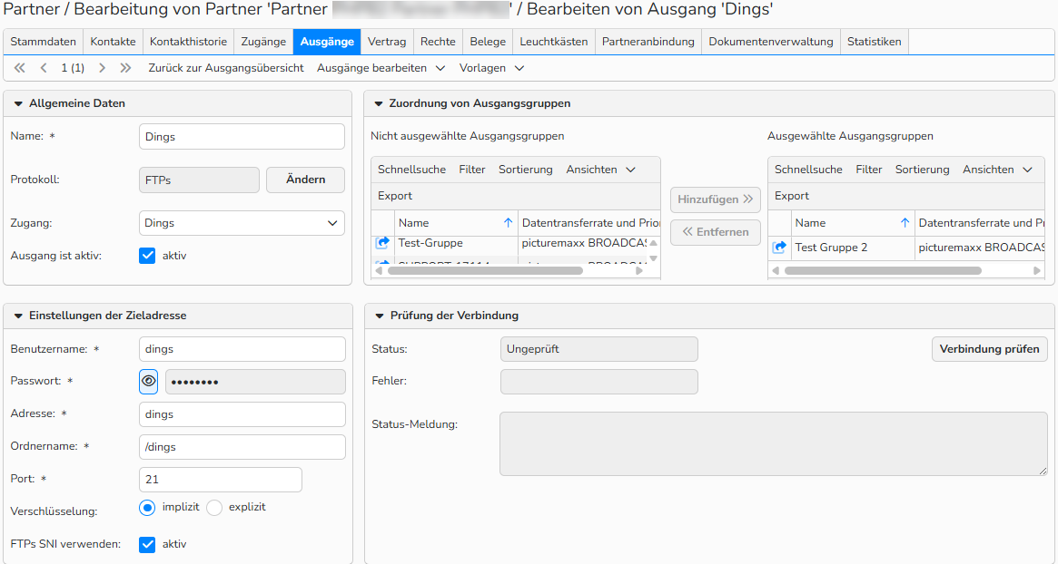The height and width of the screenshot is (564, 1058).
Task: Switch to Dokumentenverwaltung tab
Action: pyautogui.click(x=770, y=42)
